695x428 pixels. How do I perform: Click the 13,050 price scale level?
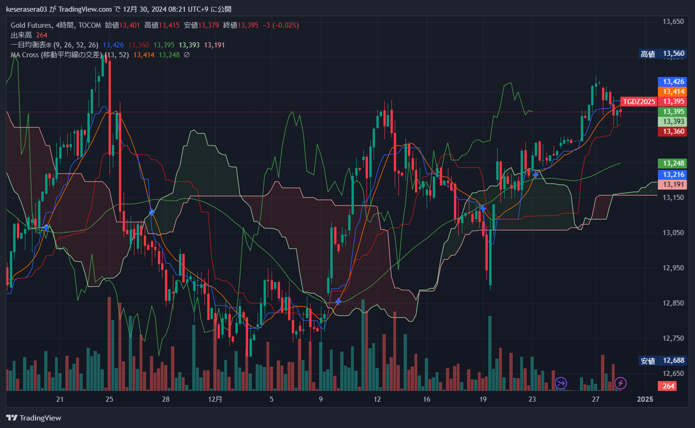[674, 233]
